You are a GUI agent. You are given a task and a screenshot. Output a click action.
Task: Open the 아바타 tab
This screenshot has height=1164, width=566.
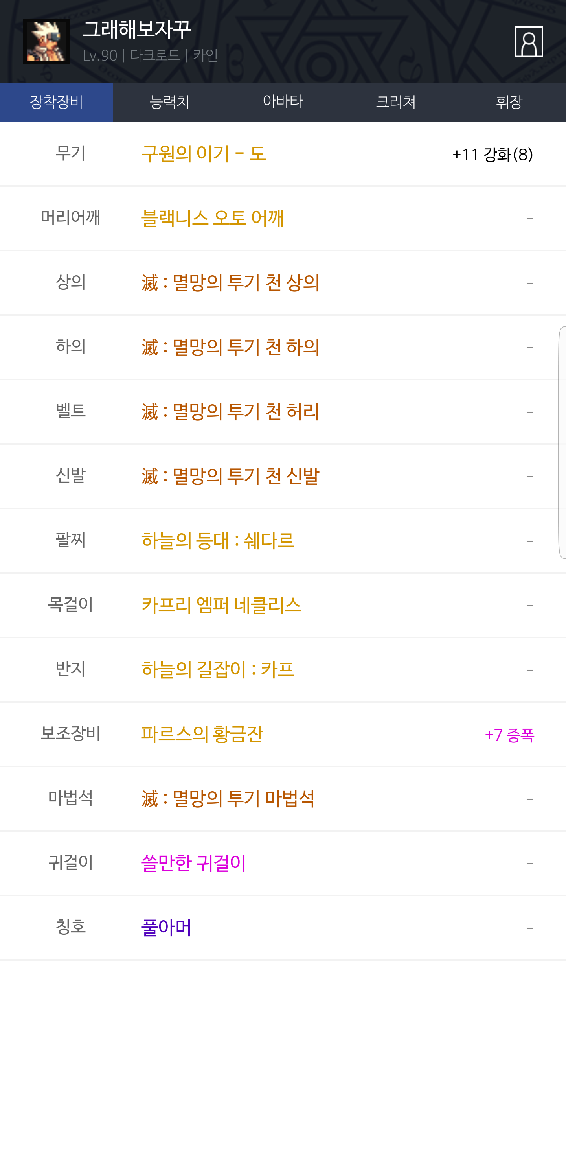click(283, 102)
